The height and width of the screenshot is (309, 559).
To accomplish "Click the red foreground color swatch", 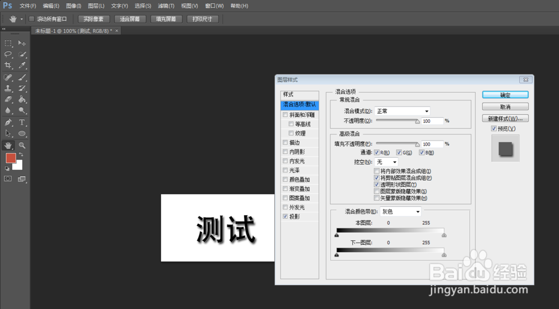I will (11, 158).
